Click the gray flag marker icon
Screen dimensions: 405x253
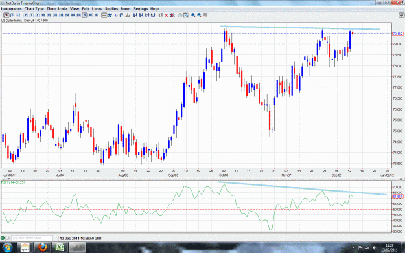(161, 16)
